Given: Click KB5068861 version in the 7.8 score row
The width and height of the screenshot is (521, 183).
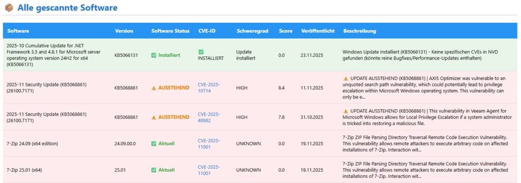Looking at the screenshot, I should [x=126, y=117].
